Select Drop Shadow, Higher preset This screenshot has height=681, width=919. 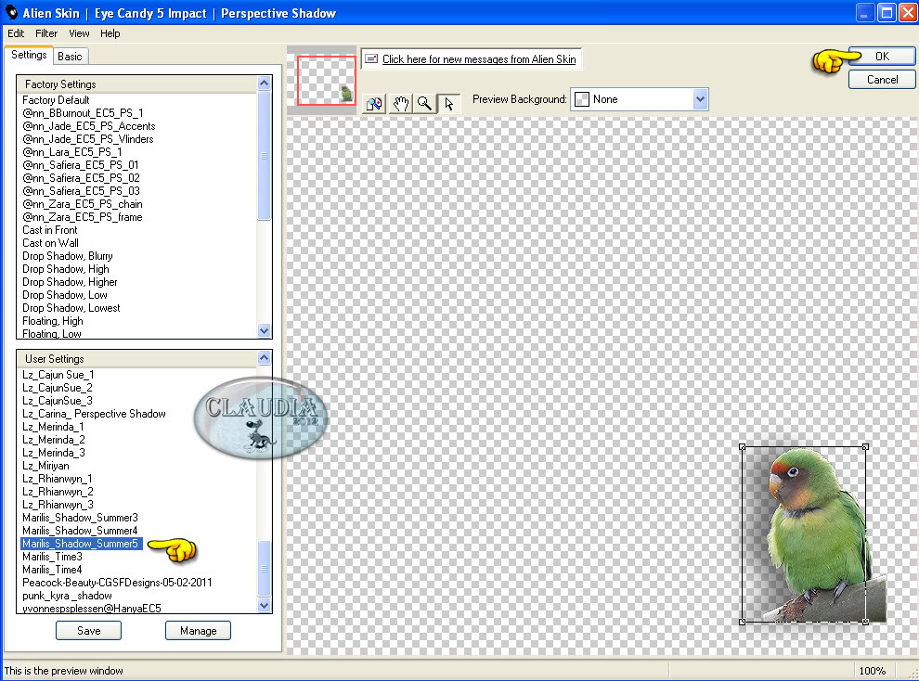[70, 282]
